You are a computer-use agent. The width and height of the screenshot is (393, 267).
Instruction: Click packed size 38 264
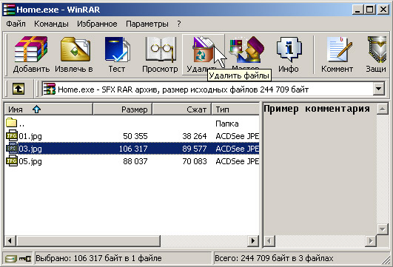point(195,136)
